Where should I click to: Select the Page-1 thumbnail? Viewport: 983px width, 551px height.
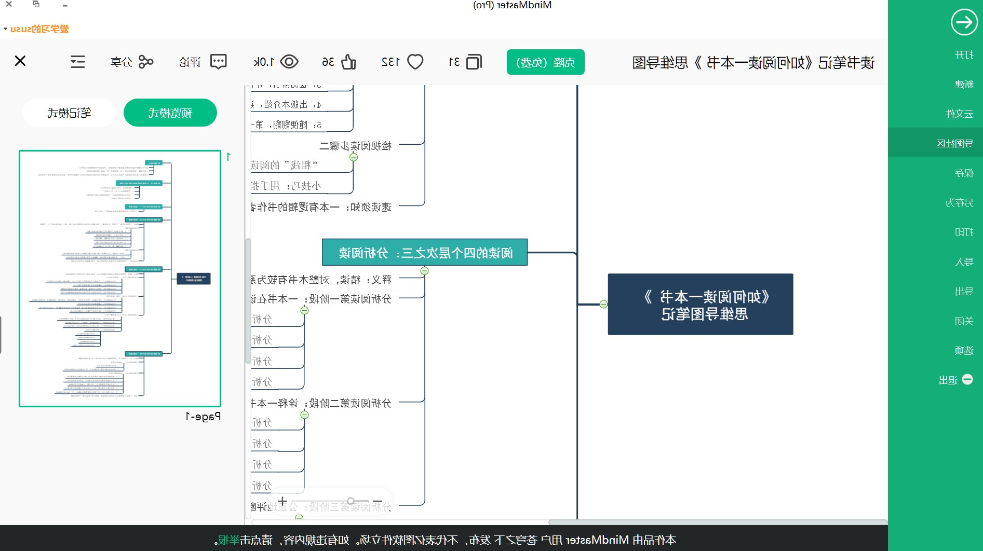point(120,279)
